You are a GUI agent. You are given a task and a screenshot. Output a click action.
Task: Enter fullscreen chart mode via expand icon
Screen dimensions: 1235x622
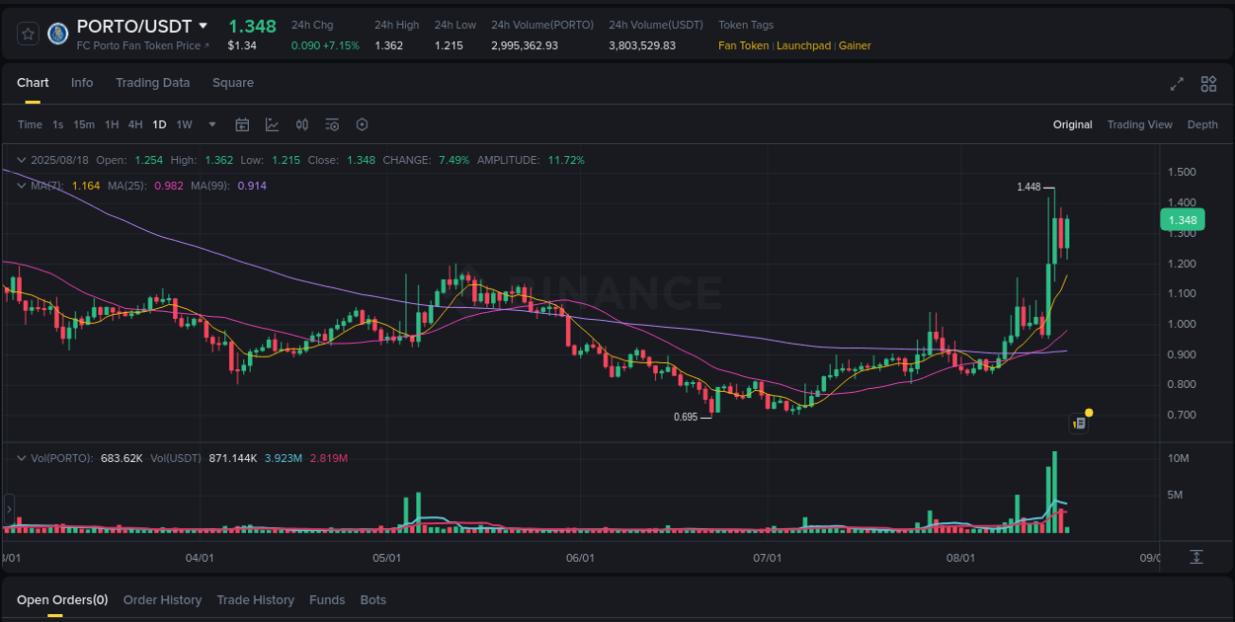1176,85
